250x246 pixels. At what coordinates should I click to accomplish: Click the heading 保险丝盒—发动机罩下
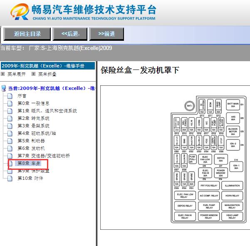coord(140,70)
